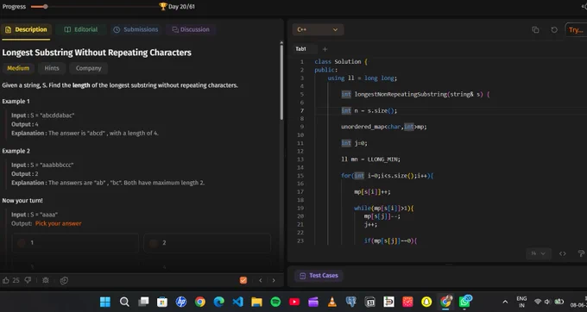Click the Medium difficulty tag

(x=18, y=68)
